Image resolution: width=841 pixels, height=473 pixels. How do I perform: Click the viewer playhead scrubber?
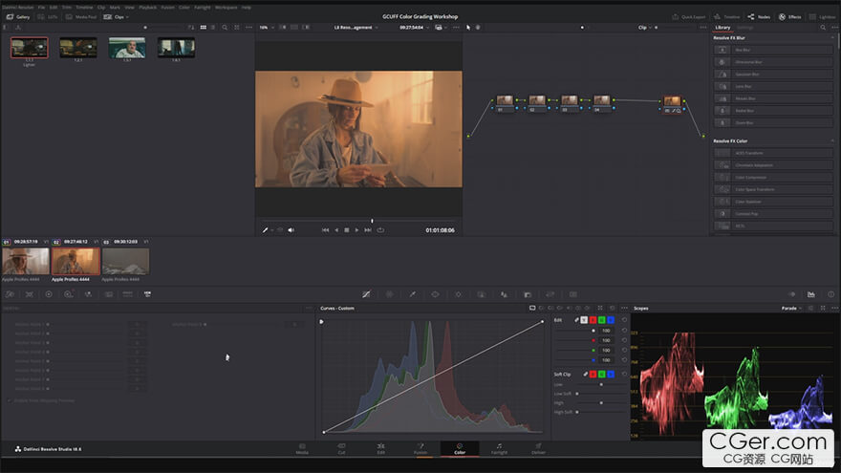[372, 221]
